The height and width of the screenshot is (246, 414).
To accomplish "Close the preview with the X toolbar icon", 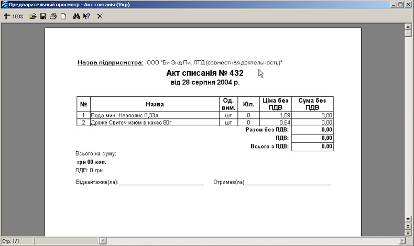I will [100, 16].
